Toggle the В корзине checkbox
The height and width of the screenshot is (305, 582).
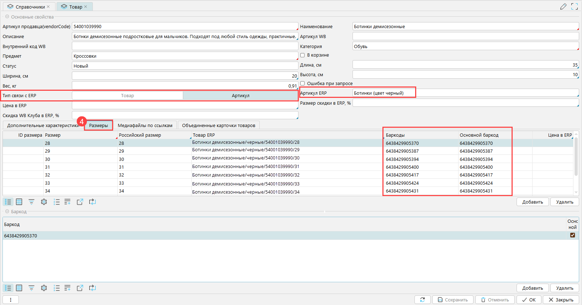pyautogui.click(x=302, y=55)
